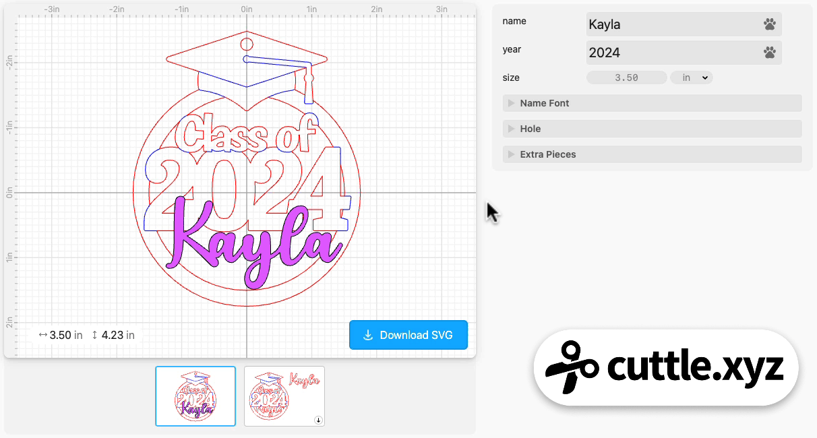Select the right separated-pieces thumbnail
817x438 pixels.
pyautogui.click(x=284, y=396)
